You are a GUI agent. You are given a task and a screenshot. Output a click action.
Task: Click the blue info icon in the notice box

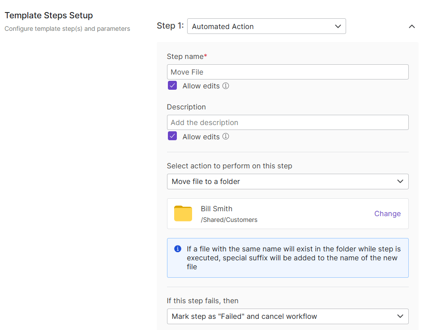click(178, 249)
